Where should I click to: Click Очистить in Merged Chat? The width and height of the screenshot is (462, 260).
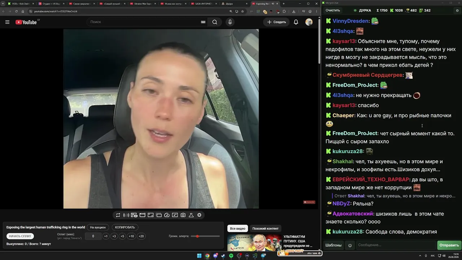[333, 10]
